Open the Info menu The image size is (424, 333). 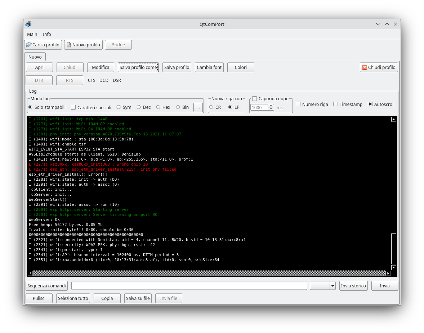click(47, 34)
